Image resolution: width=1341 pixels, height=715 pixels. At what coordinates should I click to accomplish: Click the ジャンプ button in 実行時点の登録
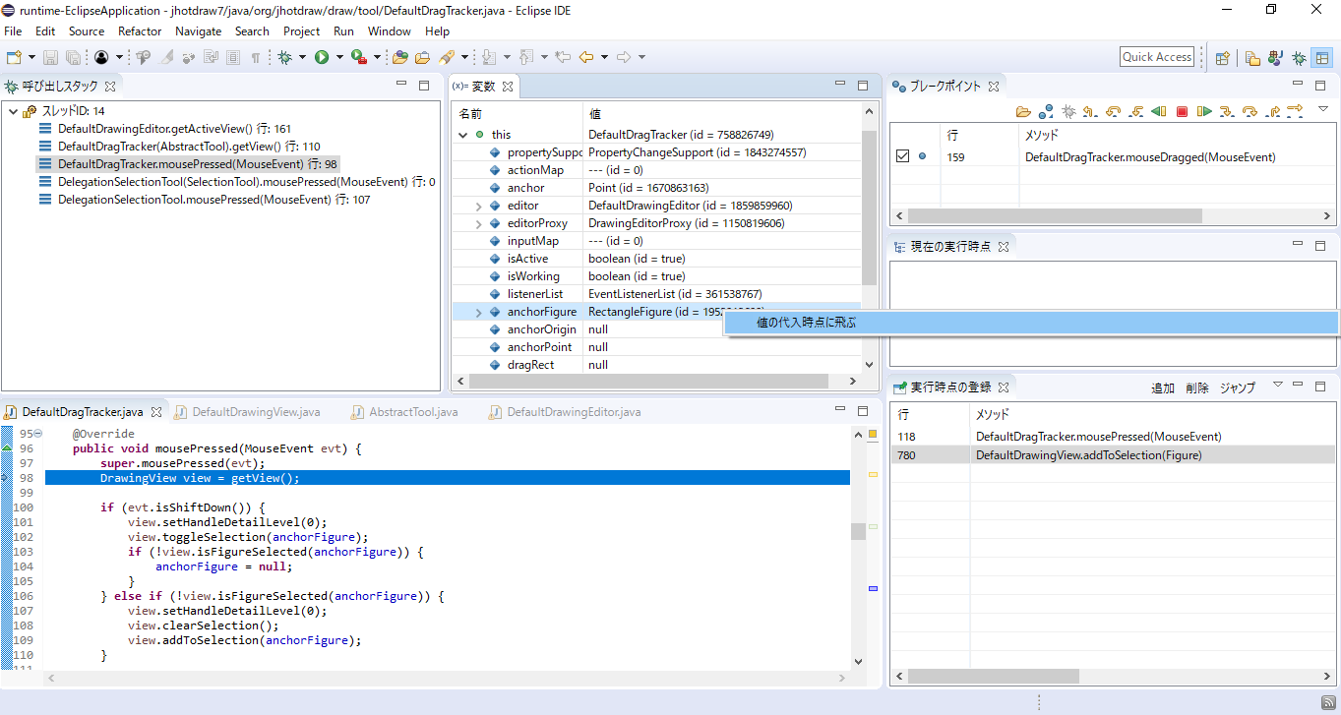[1238, 388]
